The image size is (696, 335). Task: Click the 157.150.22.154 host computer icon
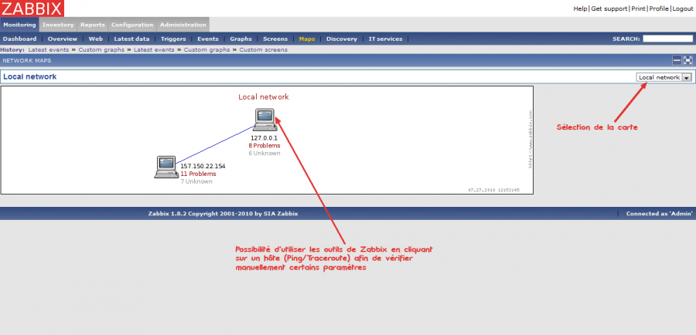click(166, 167)
